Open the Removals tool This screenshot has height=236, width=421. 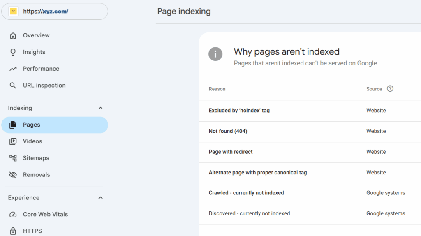click(37, 174)
